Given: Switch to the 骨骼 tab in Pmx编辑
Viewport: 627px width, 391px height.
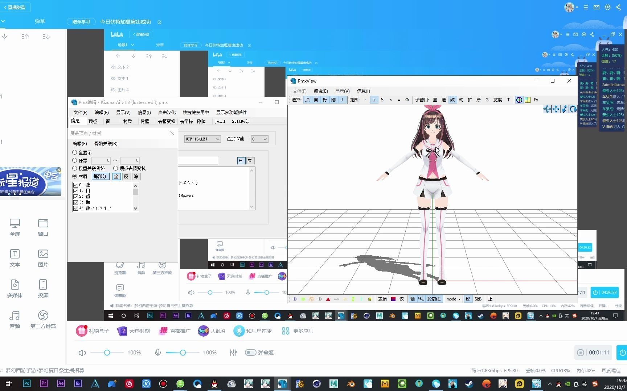Looking at the screenshot, I should (x=145, y=121).
